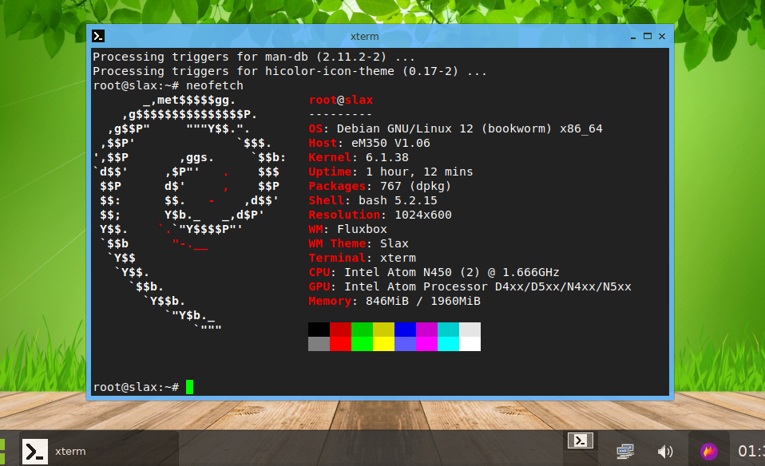Maximize the xterm window
Viewport: 765px width, 466px height.
pos(648,36)
